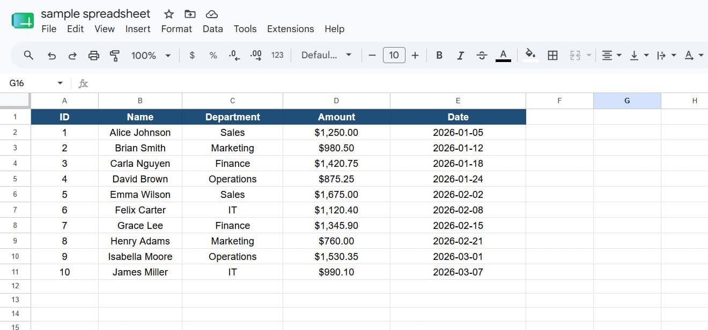Open the Name box dropdown arrow

60,83
